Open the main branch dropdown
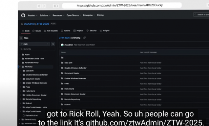The width and height of the screenshot is (209, 126). 34,44
